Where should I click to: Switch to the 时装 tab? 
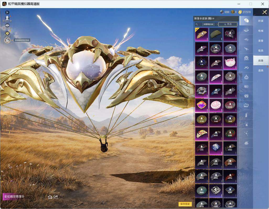coord(261,21)
